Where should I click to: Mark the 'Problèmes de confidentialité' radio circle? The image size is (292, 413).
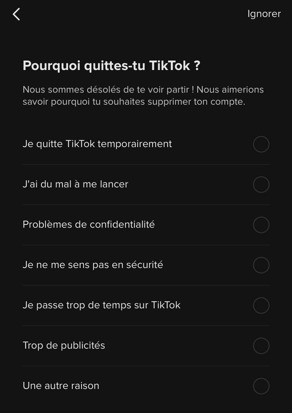[x=261, y=225]
